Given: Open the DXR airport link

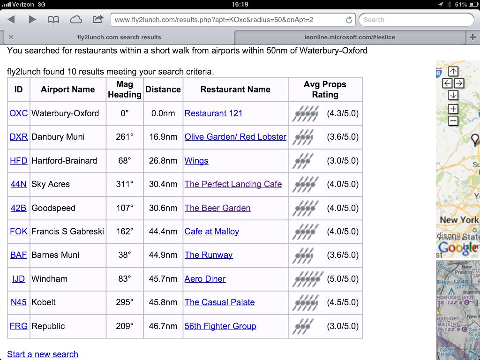Looking at the screenshot, I should click(x=19, y=137).
